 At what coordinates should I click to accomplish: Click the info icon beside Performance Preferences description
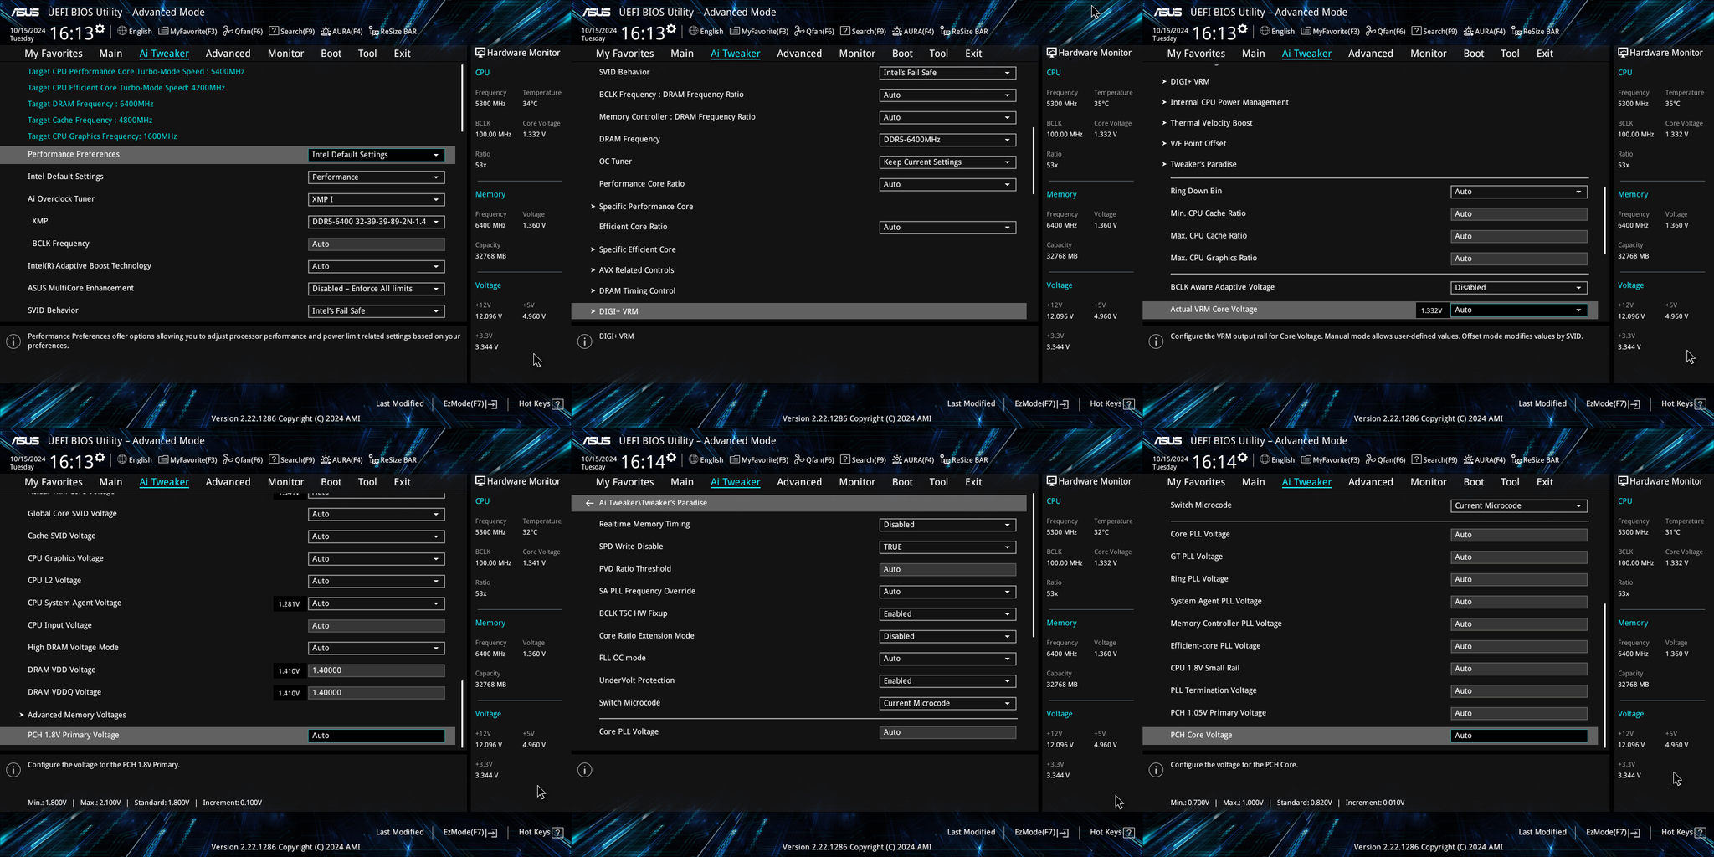click(x=13, y=341)
